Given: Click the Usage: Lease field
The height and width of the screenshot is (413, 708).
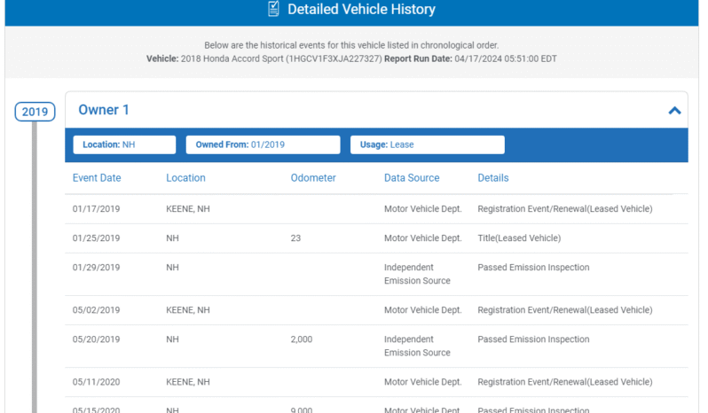Looking at the screenshot, I should point(427,144).
